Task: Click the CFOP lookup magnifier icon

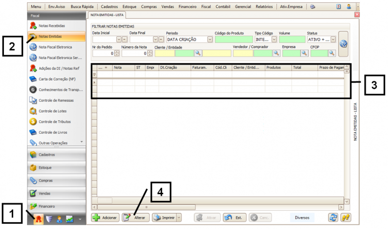Action: [x=332, y=53]
